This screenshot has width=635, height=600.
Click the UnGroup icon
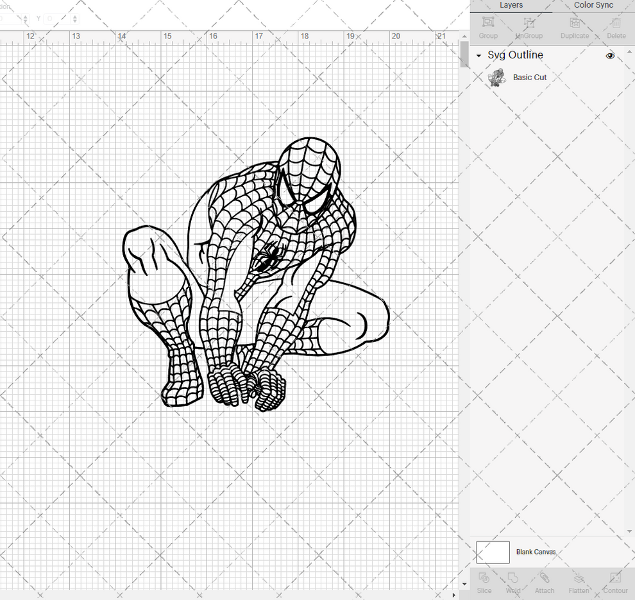pyautogui.click(x=529, y=27)
